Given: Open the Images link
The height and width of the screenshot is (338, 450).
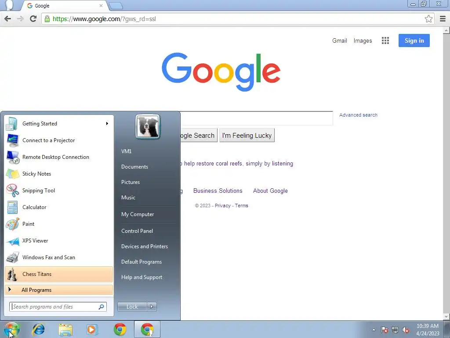Looking at the screenshot, I should (x=363, y=41).
